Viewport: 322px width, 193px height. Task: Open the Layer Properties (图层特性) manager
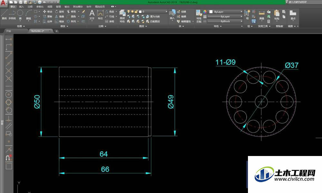[122, 16]
